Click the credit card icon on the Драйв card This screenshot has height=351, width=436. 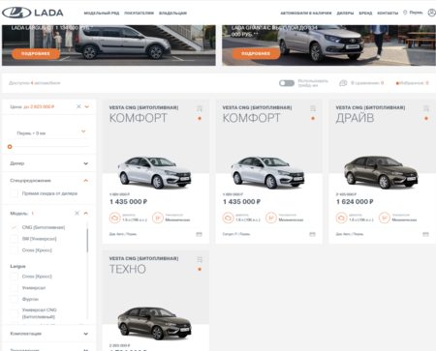425,234
